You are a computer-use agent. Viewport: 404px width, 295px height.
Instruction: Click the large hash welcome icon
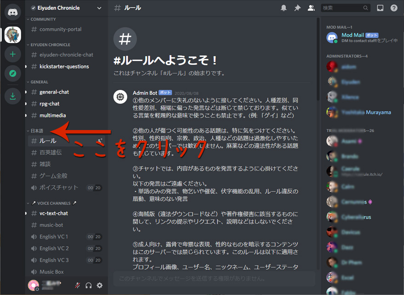(x=125, y=39)
